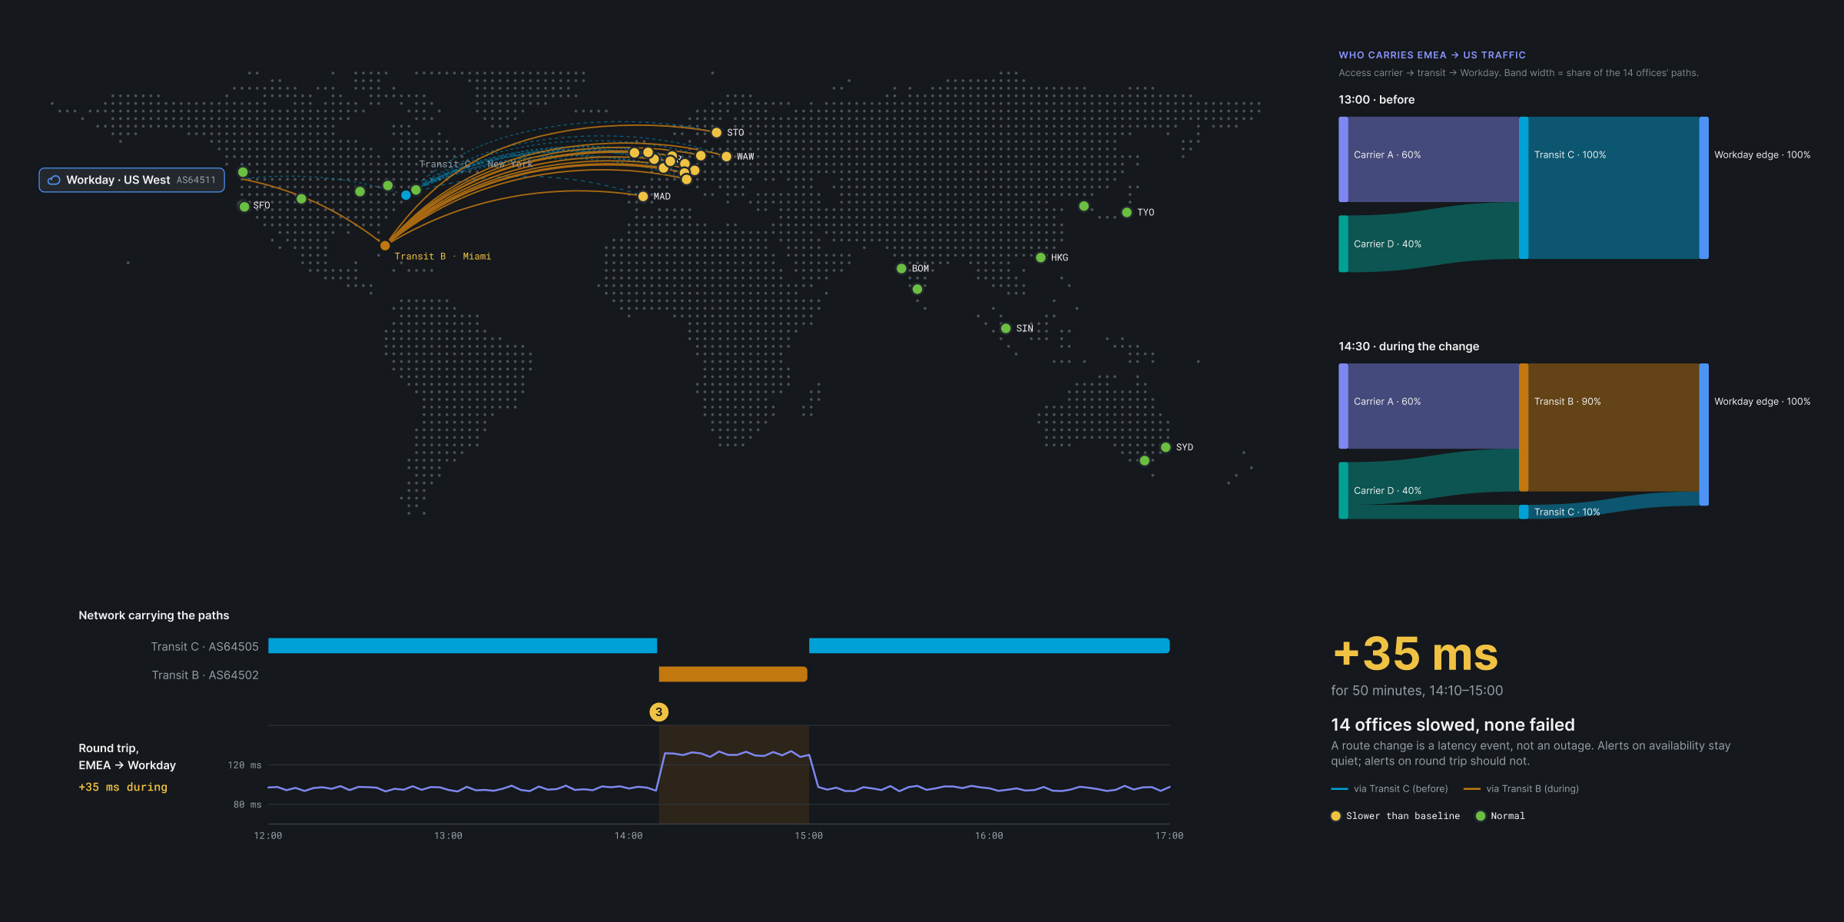
Task: Select the Transit B · 90% band
Action: click(x=1613, y=427)
